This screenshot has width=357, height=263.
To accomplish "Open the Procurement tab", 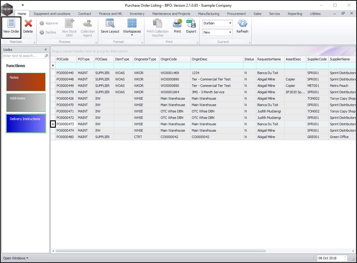I will (236, 14).
